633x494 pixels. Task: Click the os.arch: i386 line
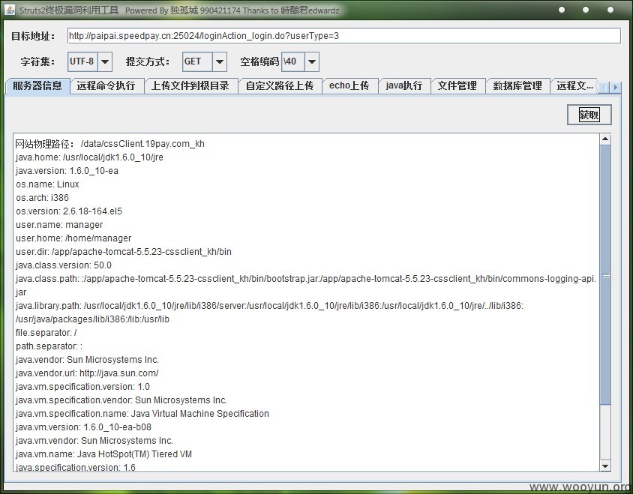[x=43, y=198]
